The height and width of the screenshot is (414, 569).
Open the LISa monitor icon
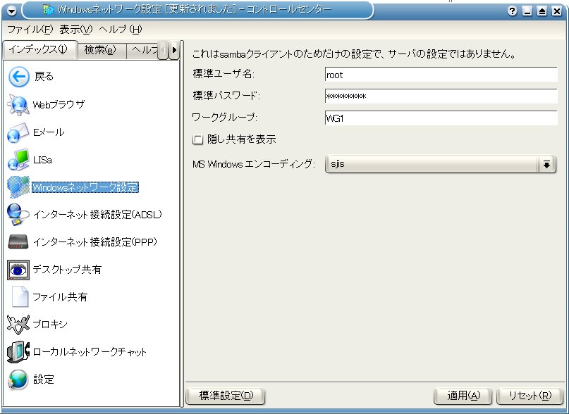pyautogui.click(x=18, y=160)
